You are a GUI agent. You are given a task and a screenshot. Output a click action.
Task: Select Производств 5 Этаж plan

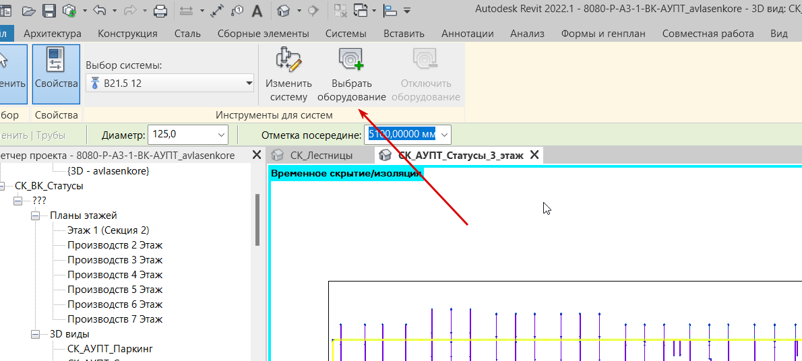pos(115,290)
